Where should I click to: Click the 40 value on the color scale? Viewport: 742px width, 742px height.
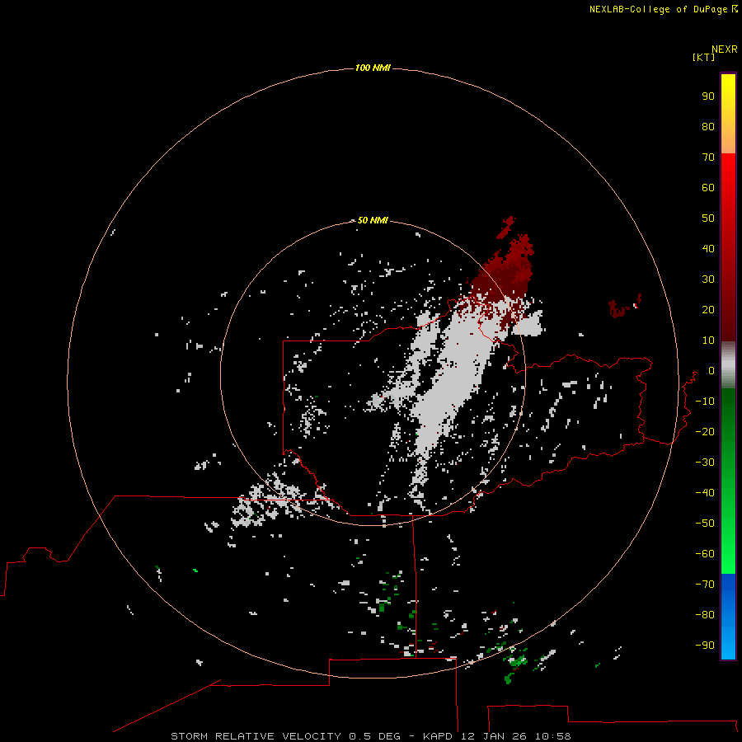click(x=708, y=248)
